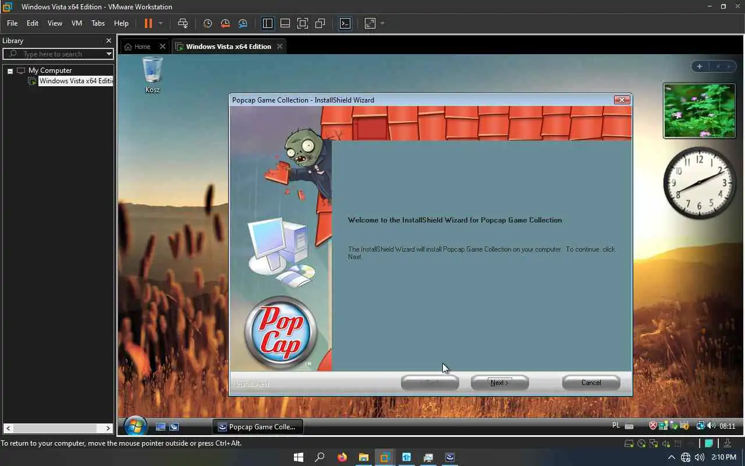Select Windows Vista x64 Edition in library tree
Image resolution: width=745 pixels, height=466 pixels.
click(76, 81)
